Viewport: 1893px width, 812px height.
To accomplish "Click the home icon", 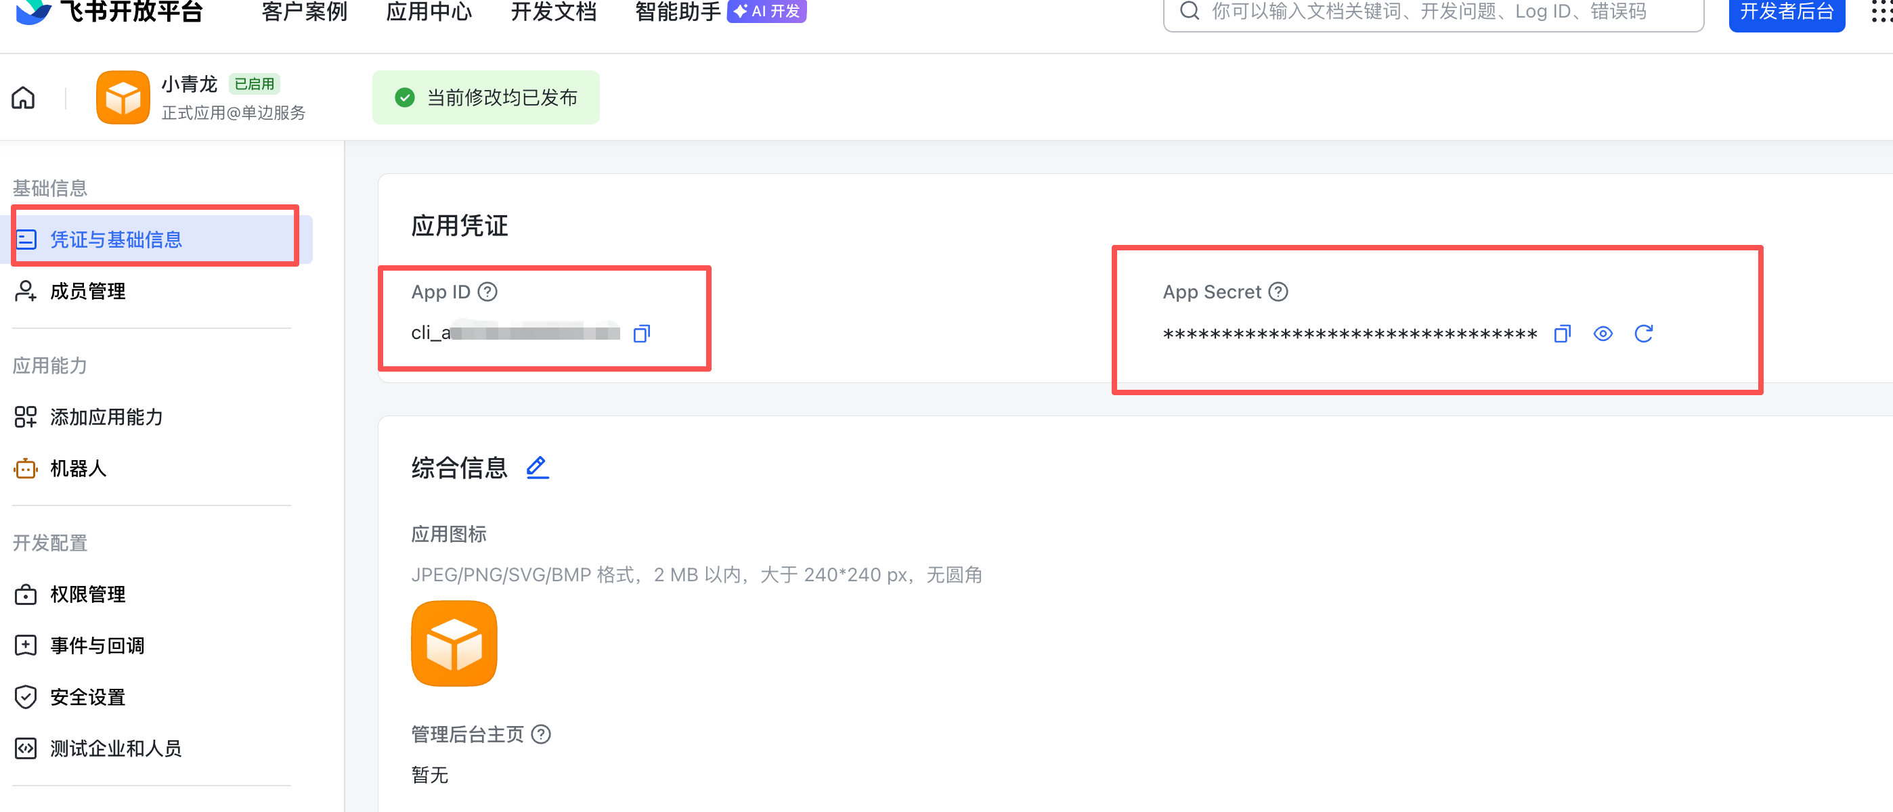I will click(x=24, y=97).
